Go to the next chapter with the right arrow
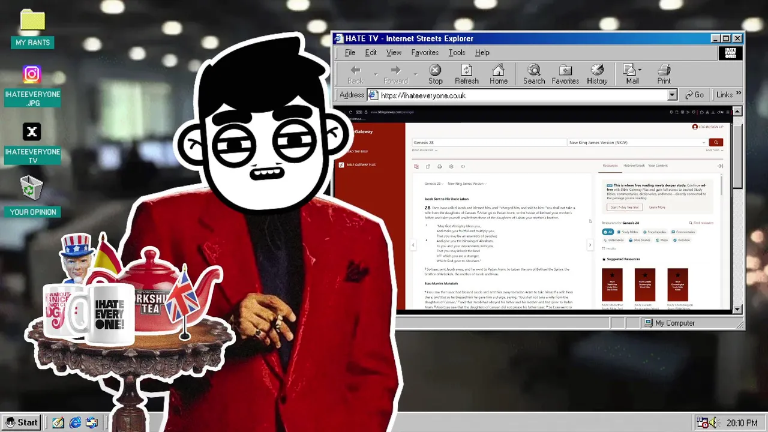The image size is (768, 432). point(590,245)
